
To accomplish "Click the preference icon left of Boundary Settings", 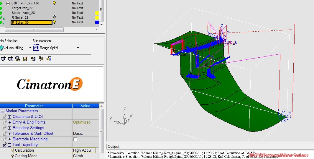I will point(5,128).
